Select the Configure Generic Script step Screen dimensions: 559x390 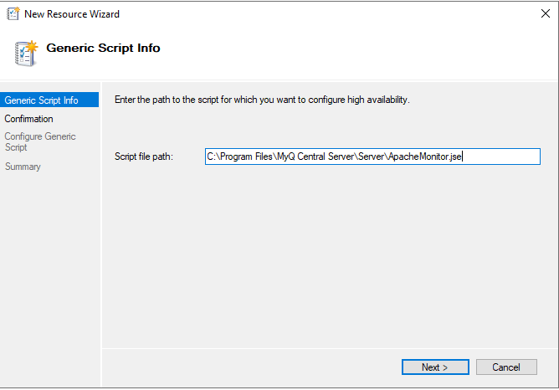(39, 141)
